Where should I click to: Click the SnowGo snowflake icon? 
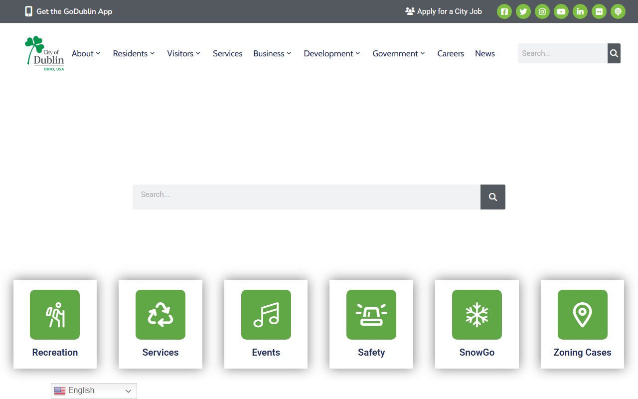[477, 315]
